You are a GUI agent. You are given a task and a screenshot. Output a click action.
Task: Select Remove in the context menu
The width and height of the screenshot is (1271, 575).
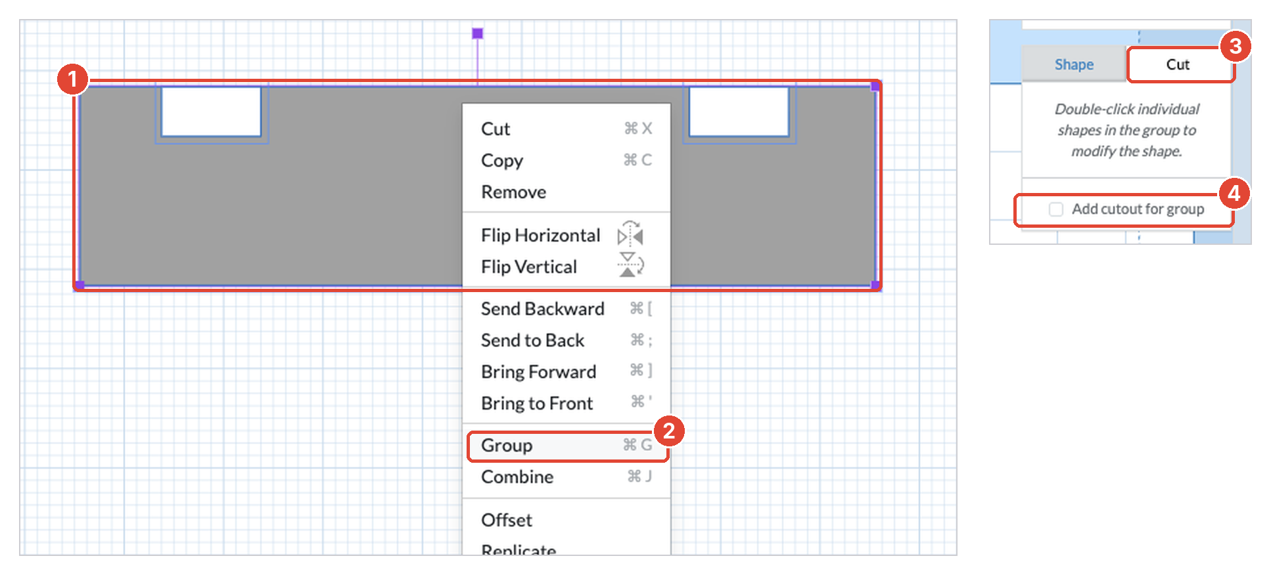pos(566,192)
